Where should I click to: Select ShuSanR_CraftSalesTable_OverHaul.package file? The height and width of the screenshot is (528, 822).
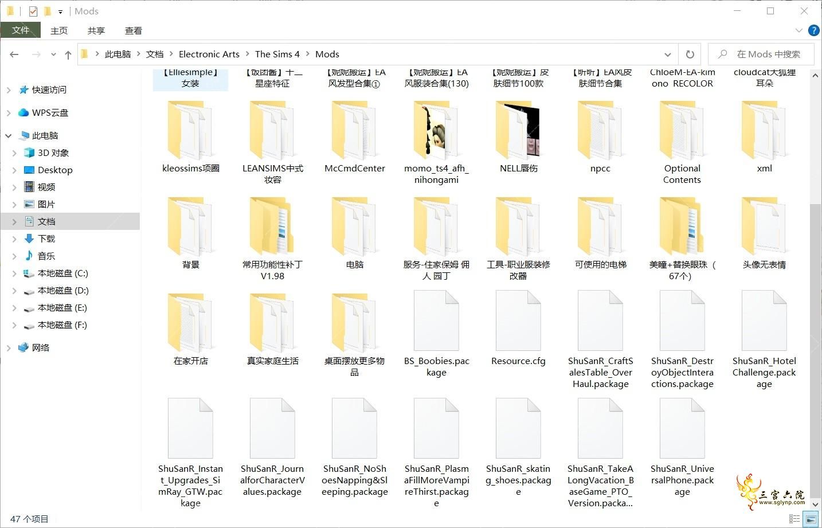pos(600,341)
